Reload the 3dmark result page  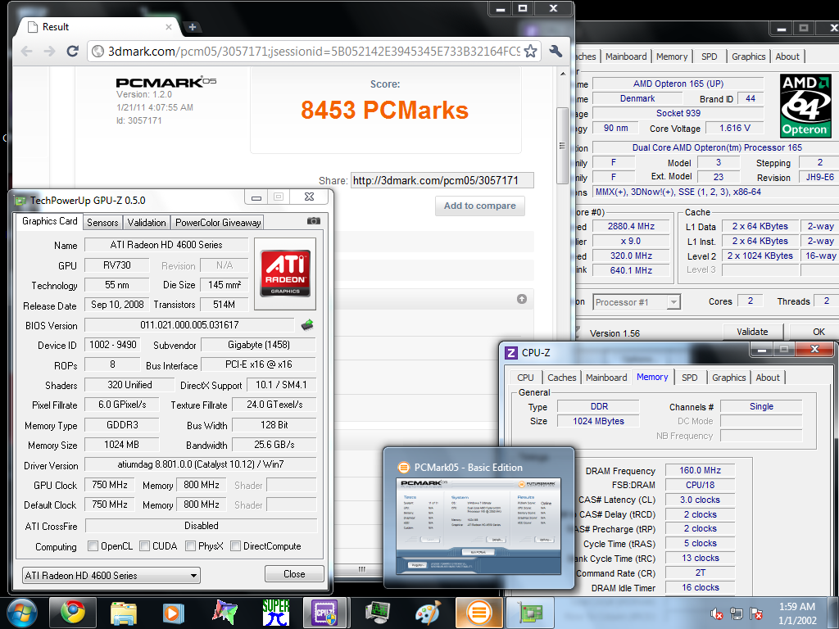pyautogui.click(x=72, y=52)
